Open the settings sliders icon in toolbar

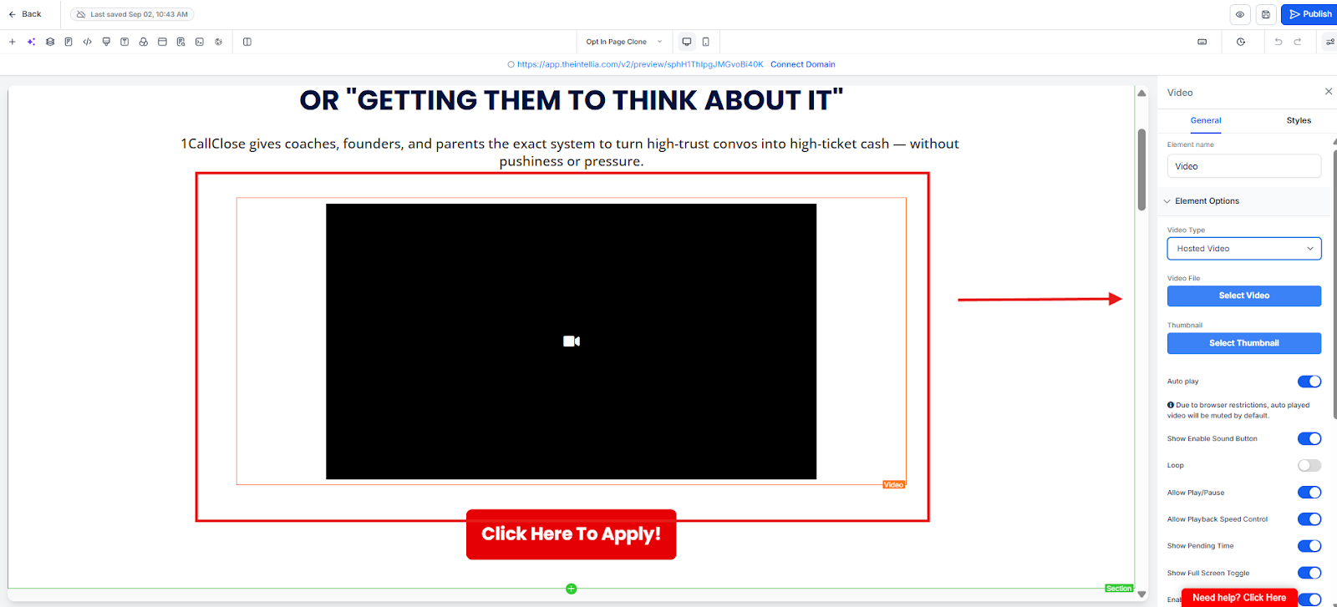tap(1330, 42)
